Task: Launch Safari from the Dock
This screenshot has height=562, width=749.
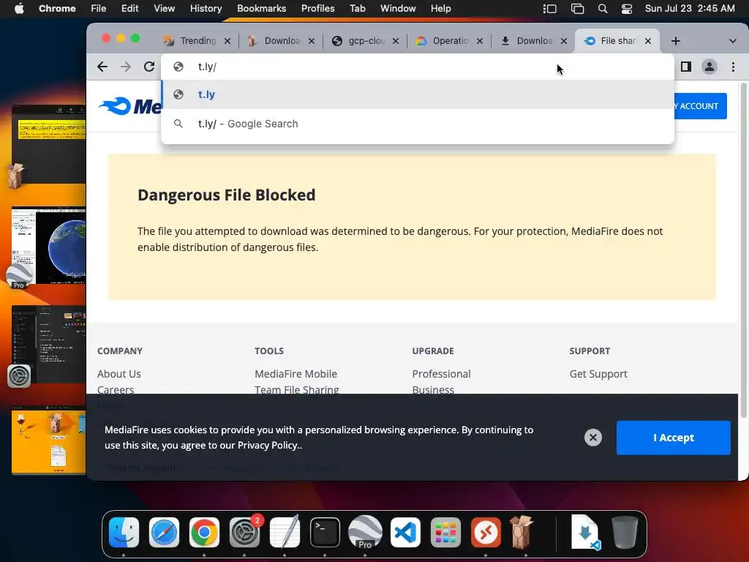Action: (164, 533)
